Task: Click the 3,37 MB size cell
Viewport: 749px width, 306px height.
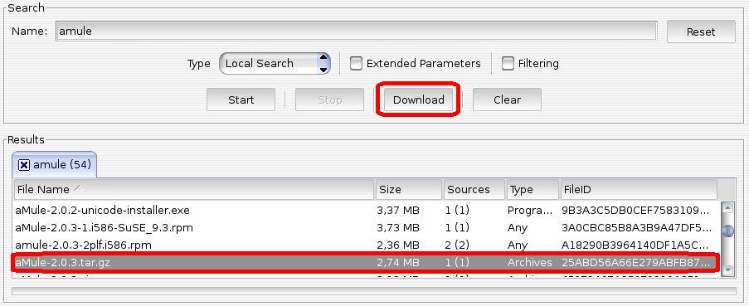Action: pyautogui.click(x=398, y=210)
